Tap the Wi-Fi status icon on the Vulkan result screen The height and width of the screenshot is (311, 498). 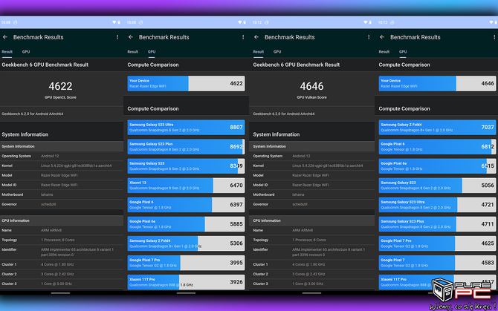[366, 22]
